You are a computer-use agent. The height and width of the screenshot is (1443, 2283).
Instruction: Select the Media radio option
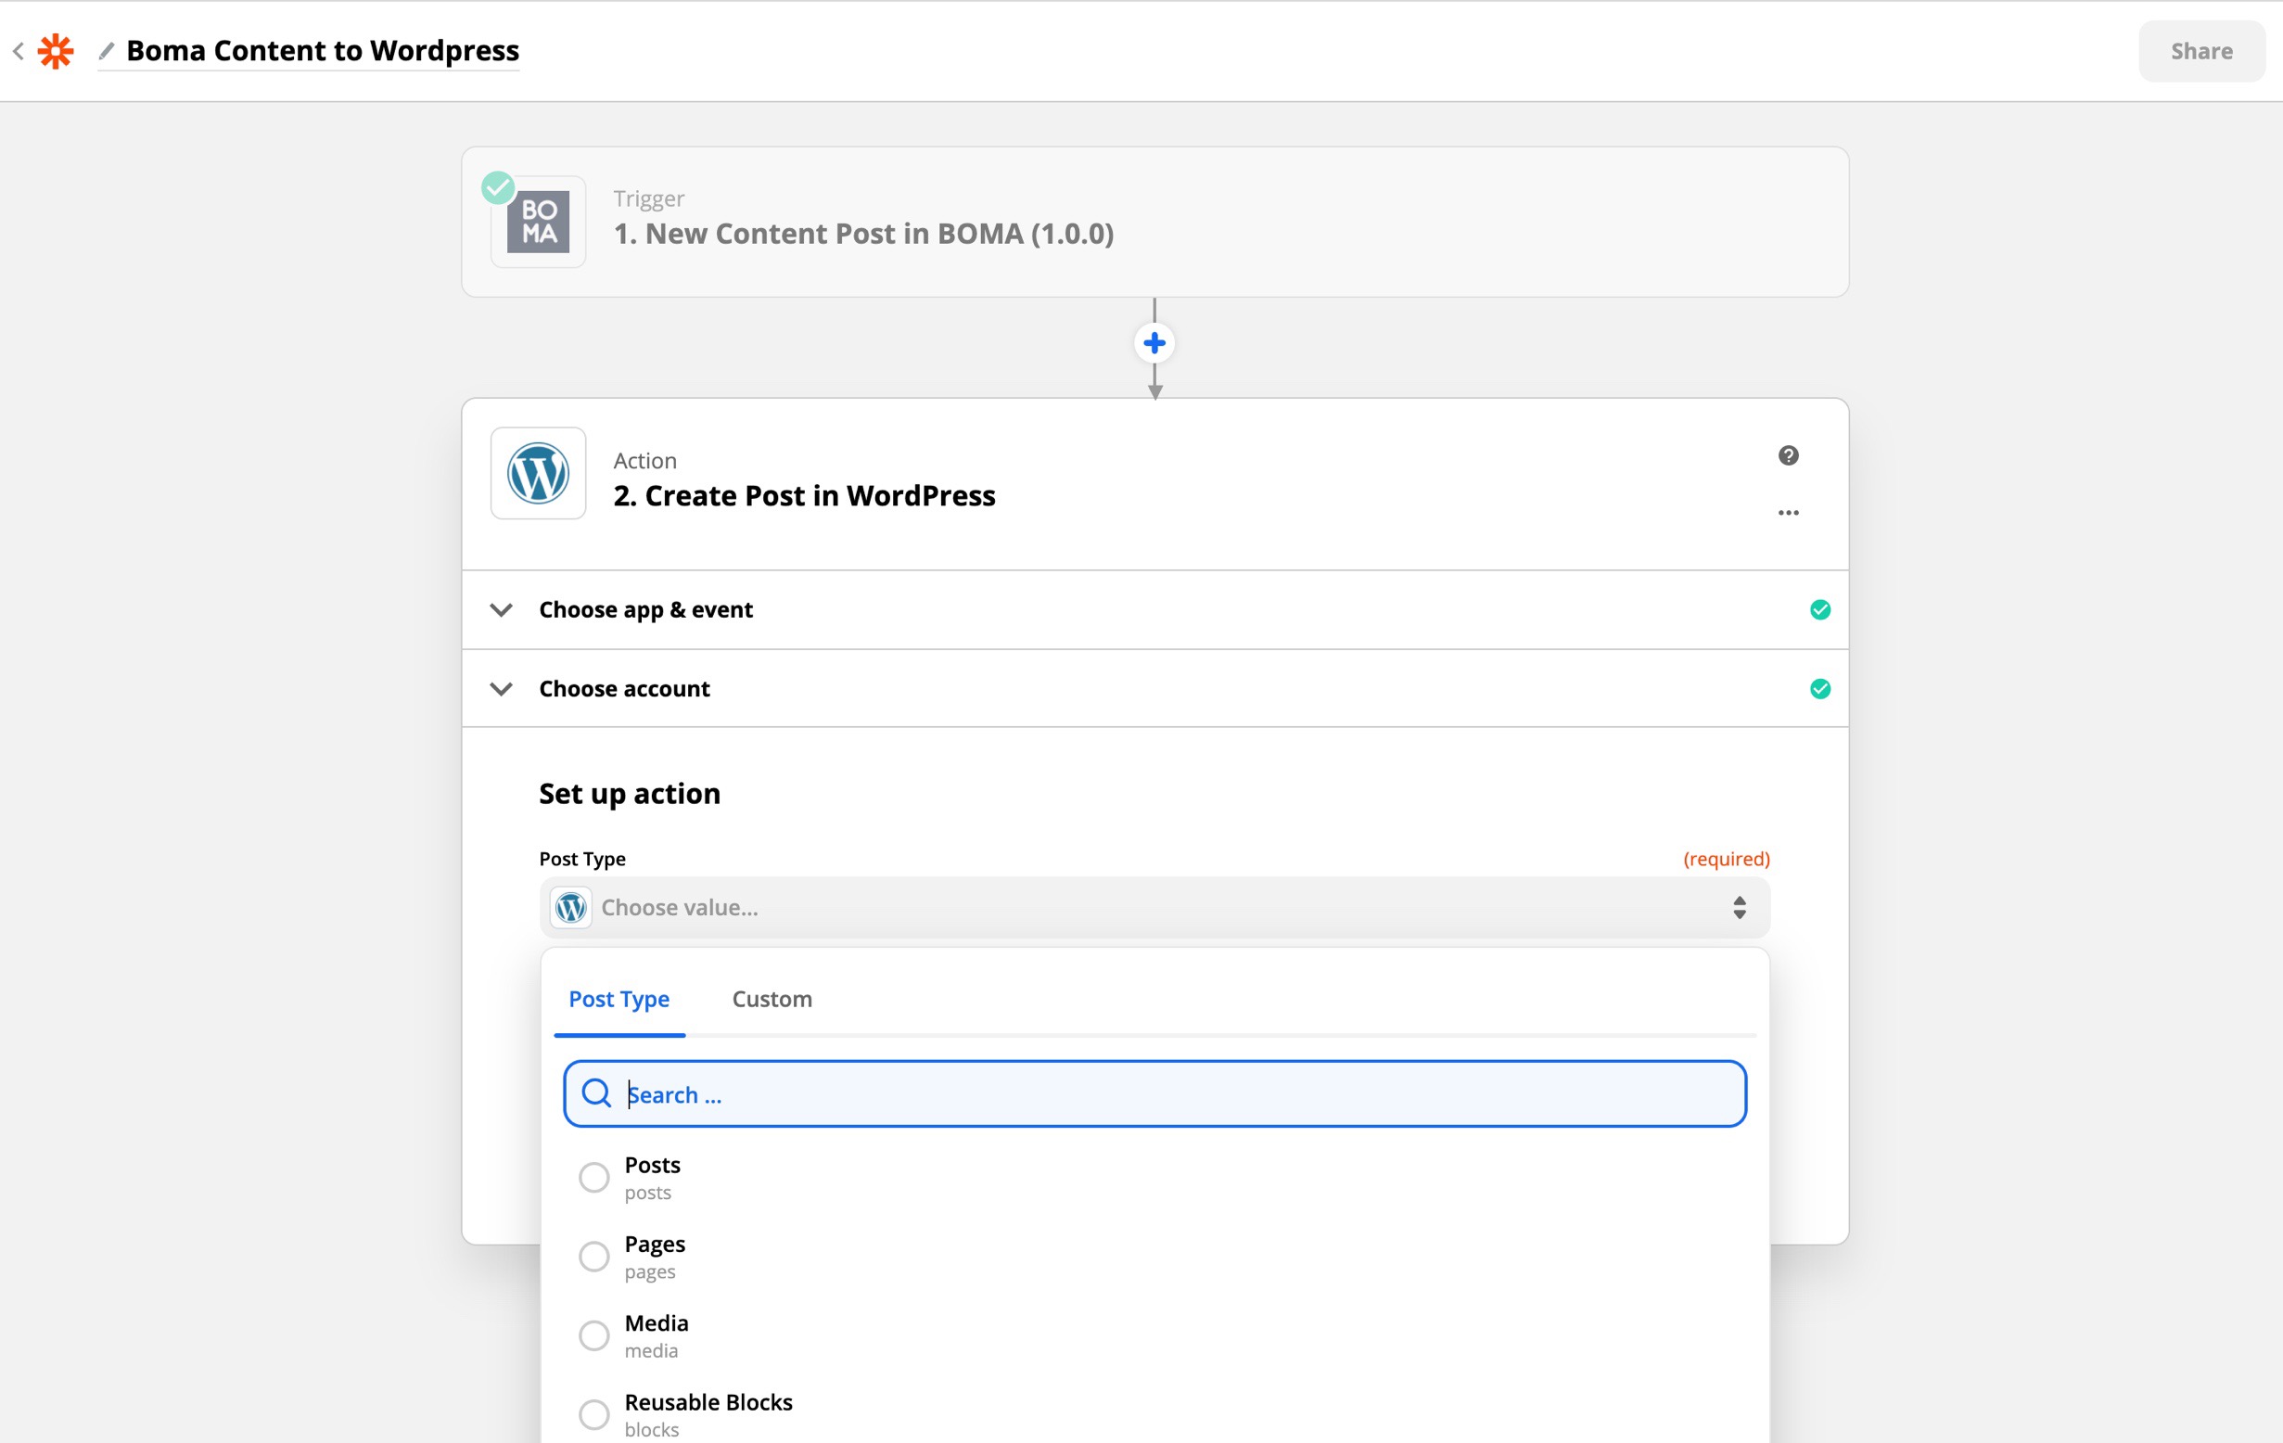click(x=593, y=1334)
